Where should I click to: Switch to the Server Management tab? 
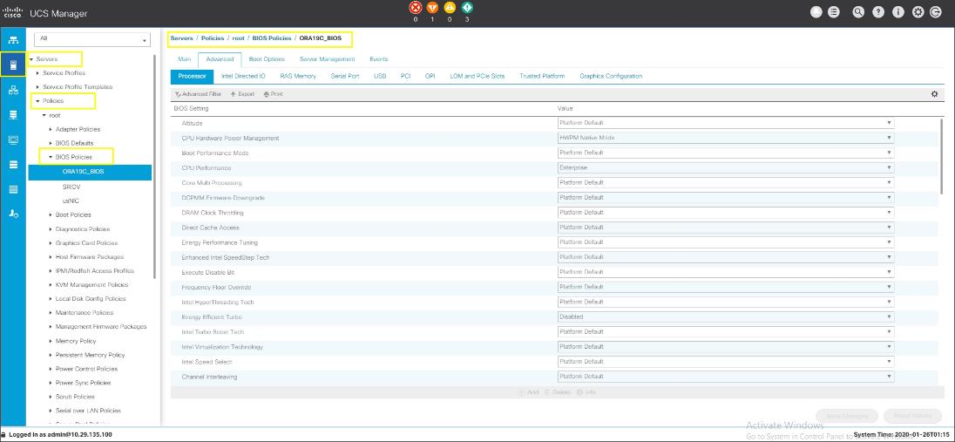pyautogui.click(x=327, y=59)
